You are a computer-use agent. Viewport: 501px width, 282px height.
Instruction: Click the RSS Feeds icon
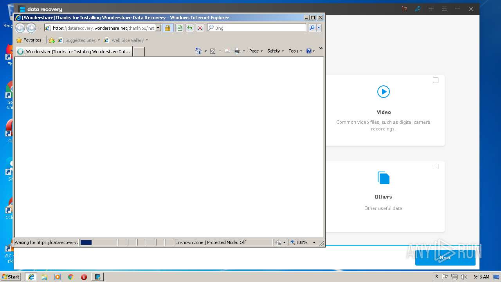click(x=213, y=51)
